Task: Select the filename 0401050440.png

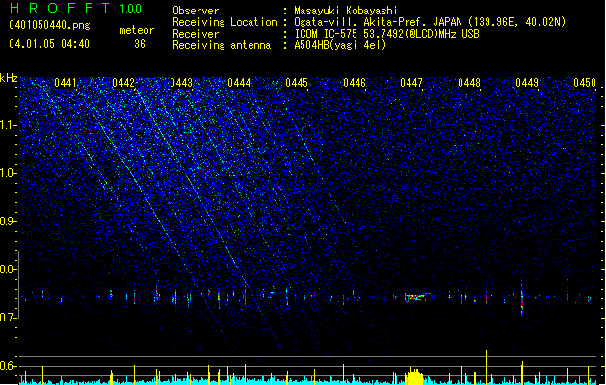Action: [x=49, y=26]
